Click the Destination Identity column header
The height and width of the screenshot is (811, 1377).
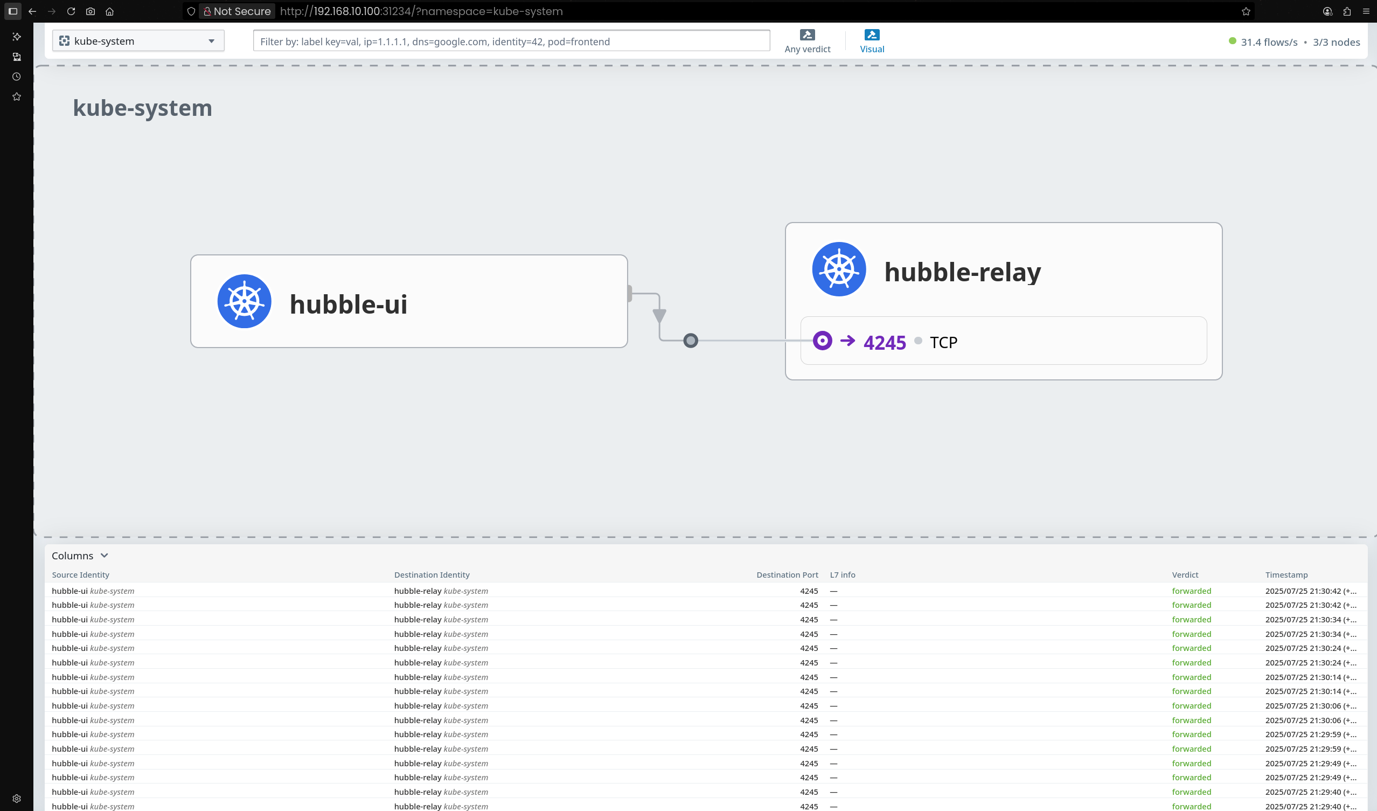[x=432, y=575]
